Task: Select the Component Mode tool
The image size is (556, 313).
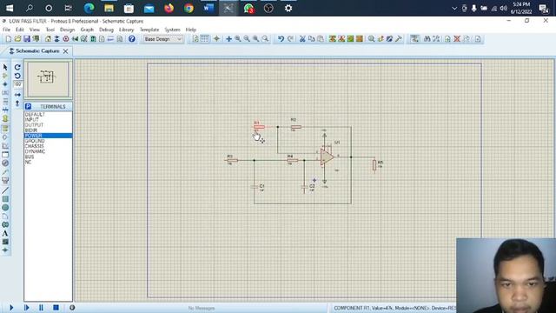Action: point(5,76)
